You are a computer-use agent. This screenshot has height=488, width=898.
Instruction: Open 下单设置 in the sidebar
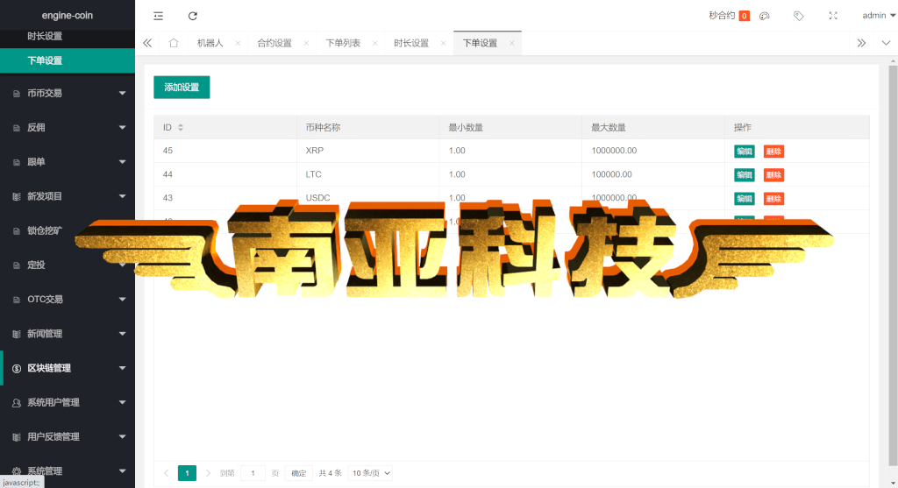click(x=68, y=60)
